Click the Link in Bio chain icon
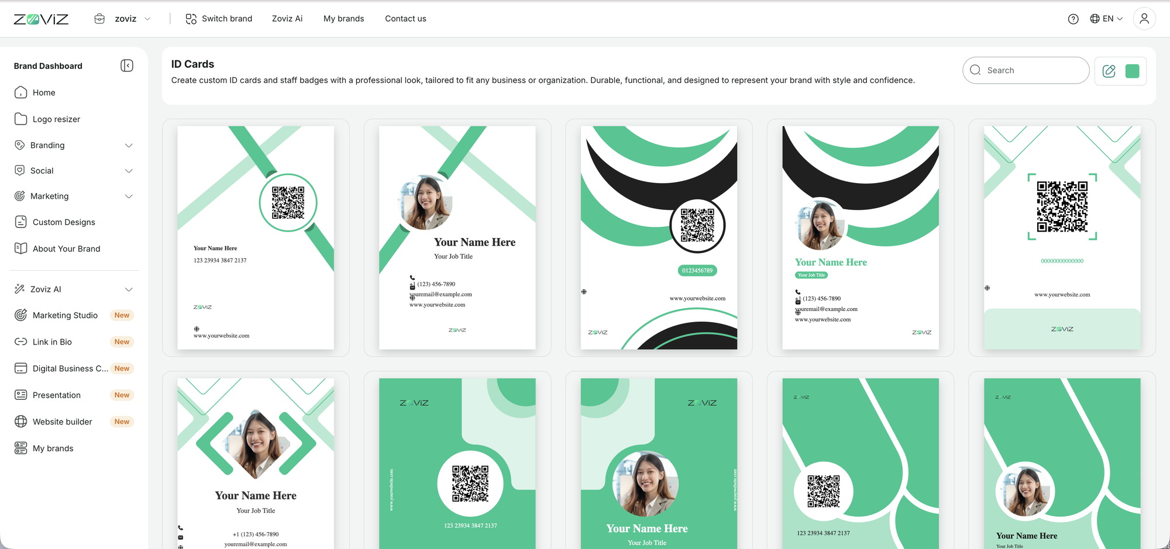This screenshot has height=549, width=1170. pos(20,341)
